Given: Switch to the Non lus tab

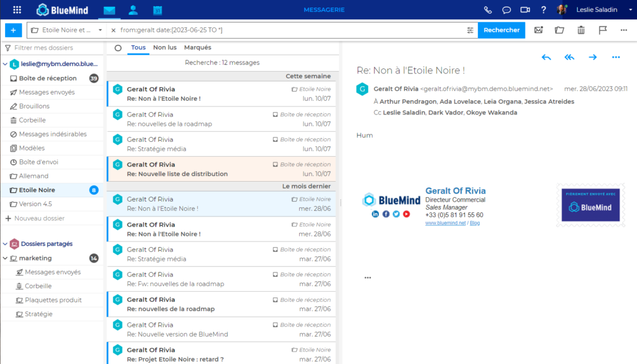Looking at the screenshot, I should [165, 47].
